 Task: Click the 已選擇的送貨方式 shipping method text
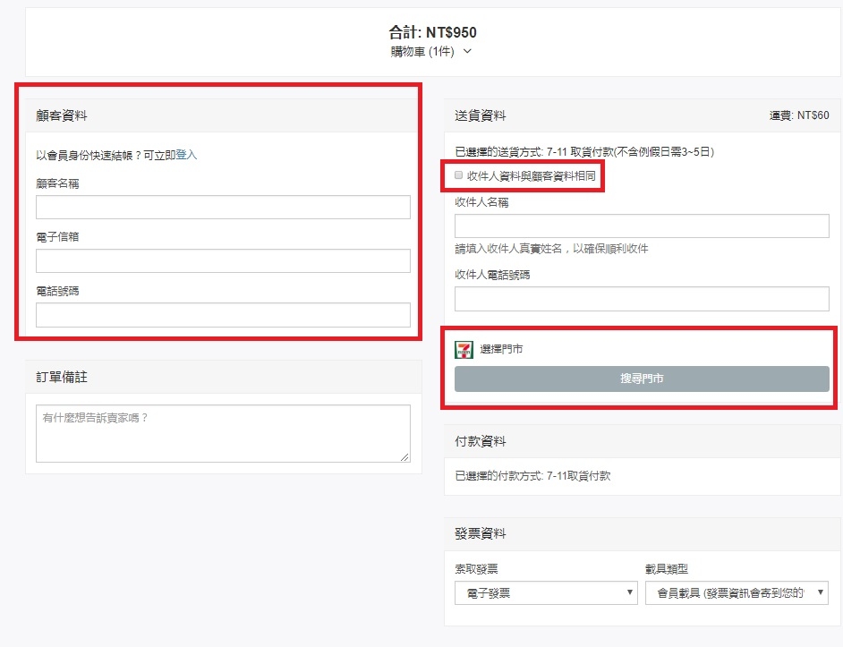click(584, 151)
